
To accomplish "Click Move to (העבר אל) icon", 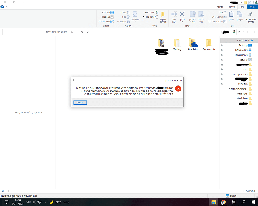I will [201, 14].
